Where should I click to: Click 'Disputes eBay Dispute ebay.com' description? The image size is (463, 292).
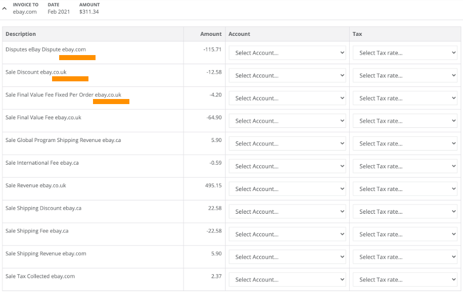pos(46,50)
